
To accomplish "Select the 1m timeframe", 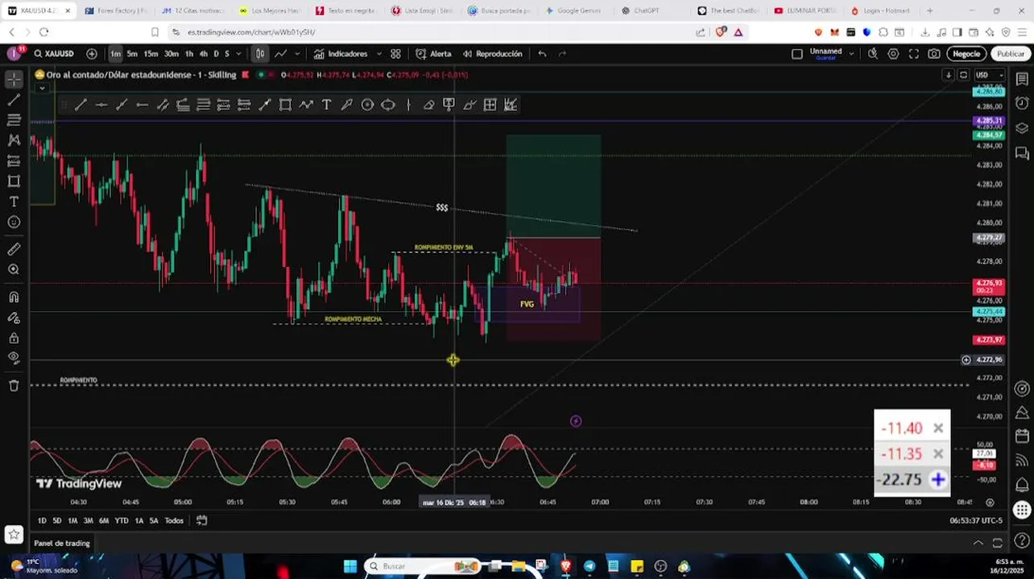I will pyautogui.click(x=116, y=54).
